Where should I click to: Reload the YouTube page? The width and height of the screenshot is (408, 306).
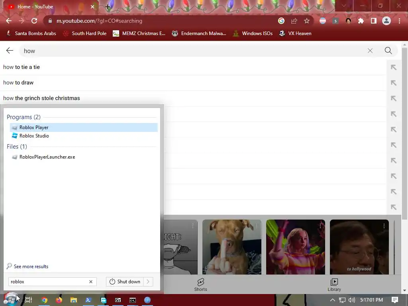click(x=34, y=21)
